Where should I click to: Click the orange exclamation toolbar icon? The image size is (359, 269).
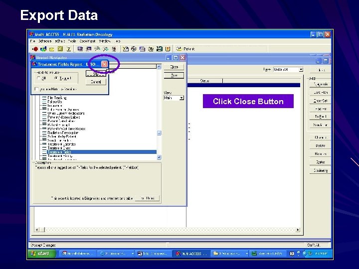(x=168, y=49)
